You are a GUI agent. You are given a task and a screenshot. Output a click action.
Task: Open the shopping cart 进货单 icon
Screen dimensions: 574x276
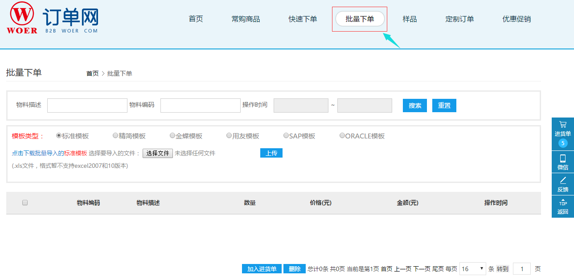click(x=562, y=125)
